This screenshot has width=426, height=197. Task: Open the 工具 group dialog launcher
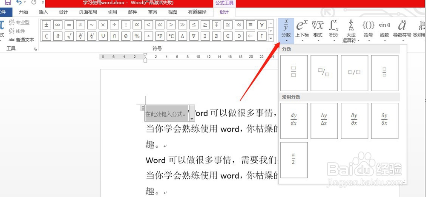(35, 49)
